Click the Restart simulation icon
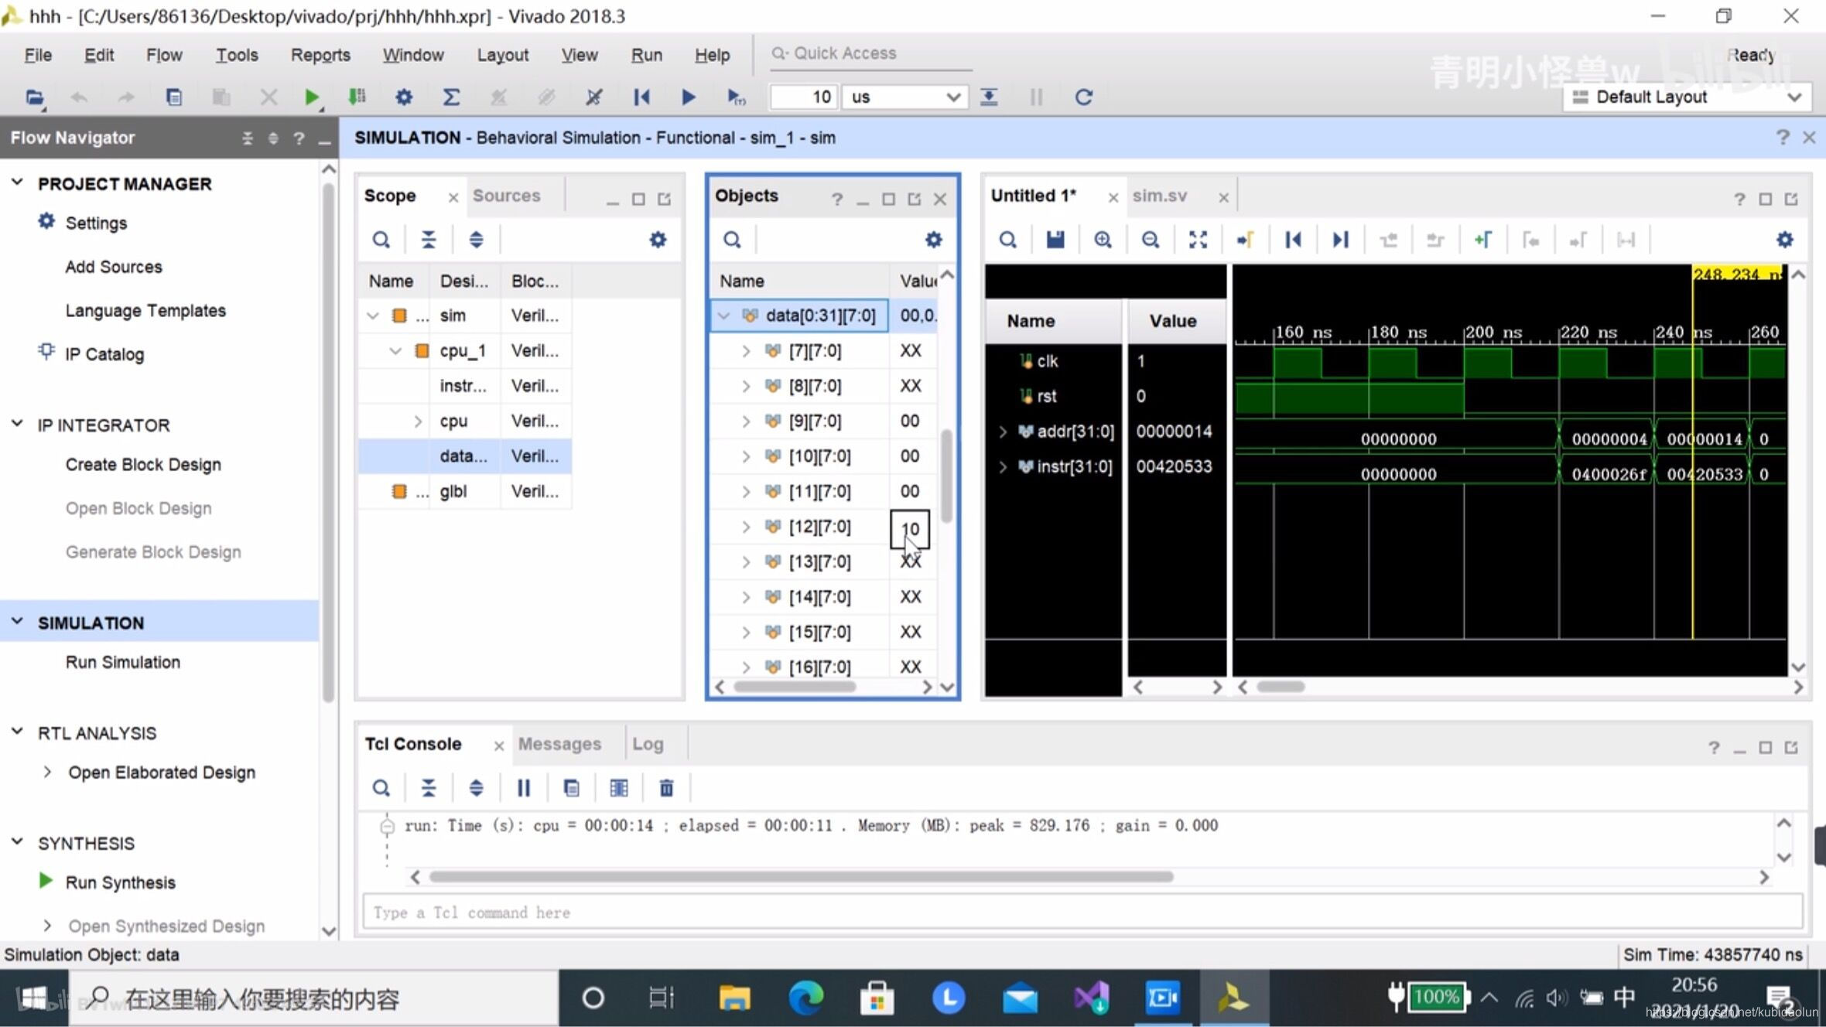The height and width of the screenshot is (1027, 1826). 641,97
